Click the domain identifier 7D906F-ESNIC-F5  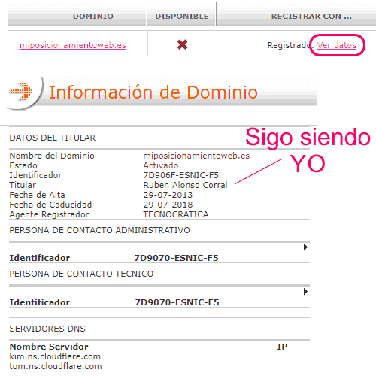(x=180, y=175)
